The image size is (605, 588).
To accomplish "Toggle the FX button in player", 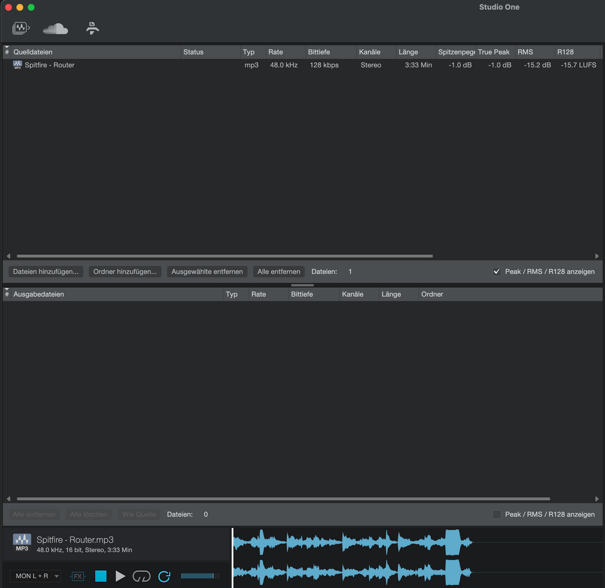I will click(x=78, y=576).
